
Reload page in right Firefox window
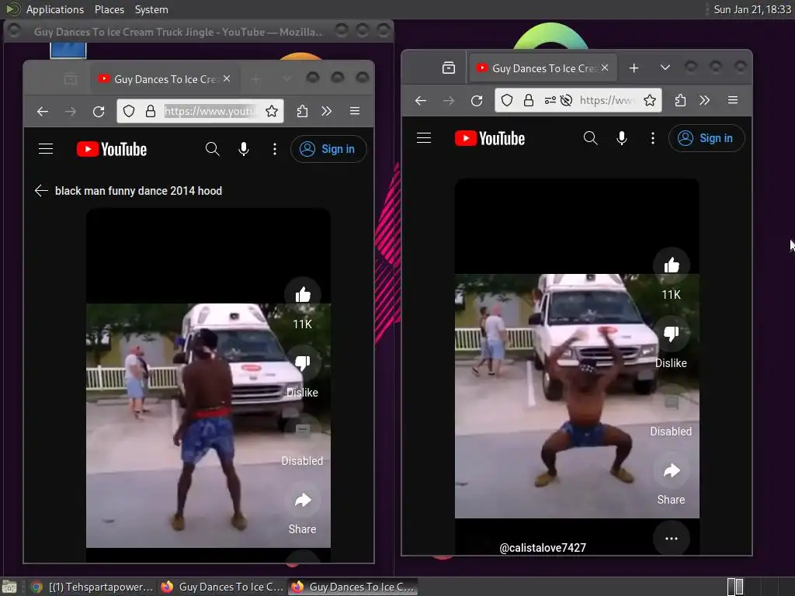pos(477,100)
